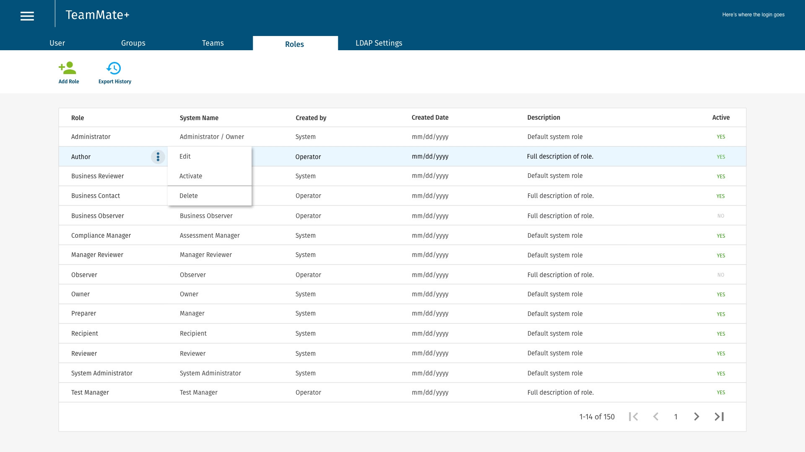Image resolution: width=805 pixels, height=452 pixels.
Task: Select Edit in the context menu
Action: coord(185,157)
